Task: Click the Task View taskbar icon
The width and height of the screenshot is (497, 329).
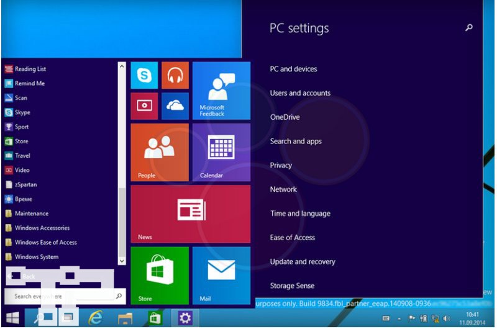Action: [x=68, y=317]
